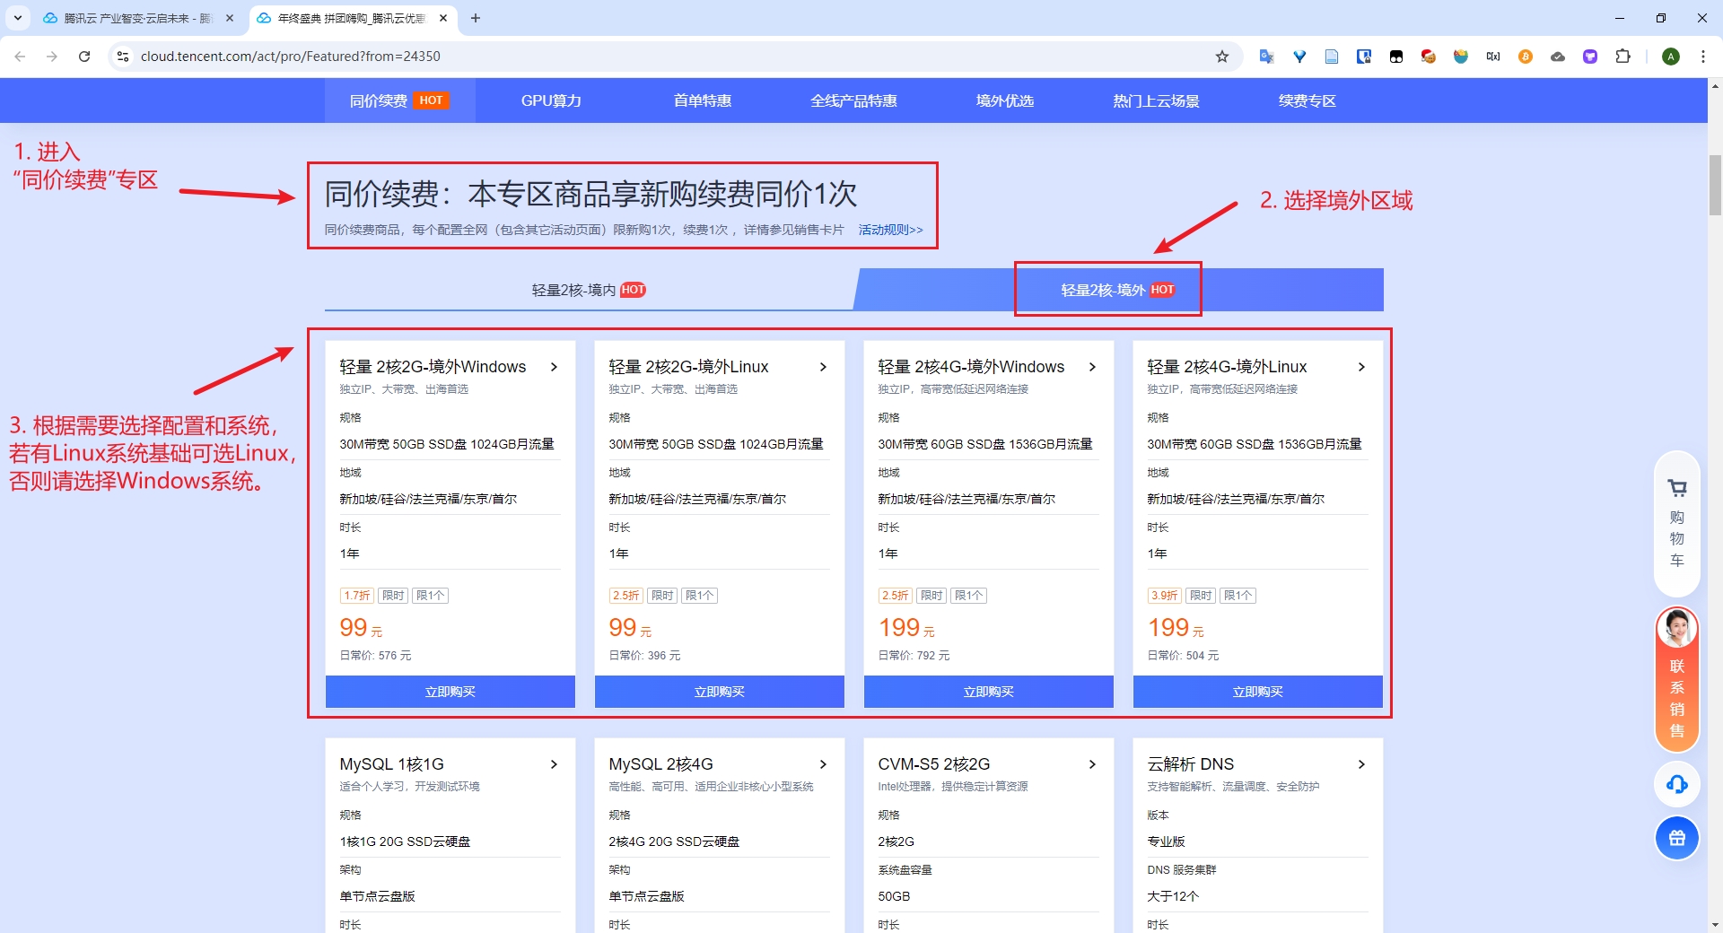This screenshot has width=1723, height=933.
Task: Open the Extensions puzzle icon
Action: point(1622,57)
